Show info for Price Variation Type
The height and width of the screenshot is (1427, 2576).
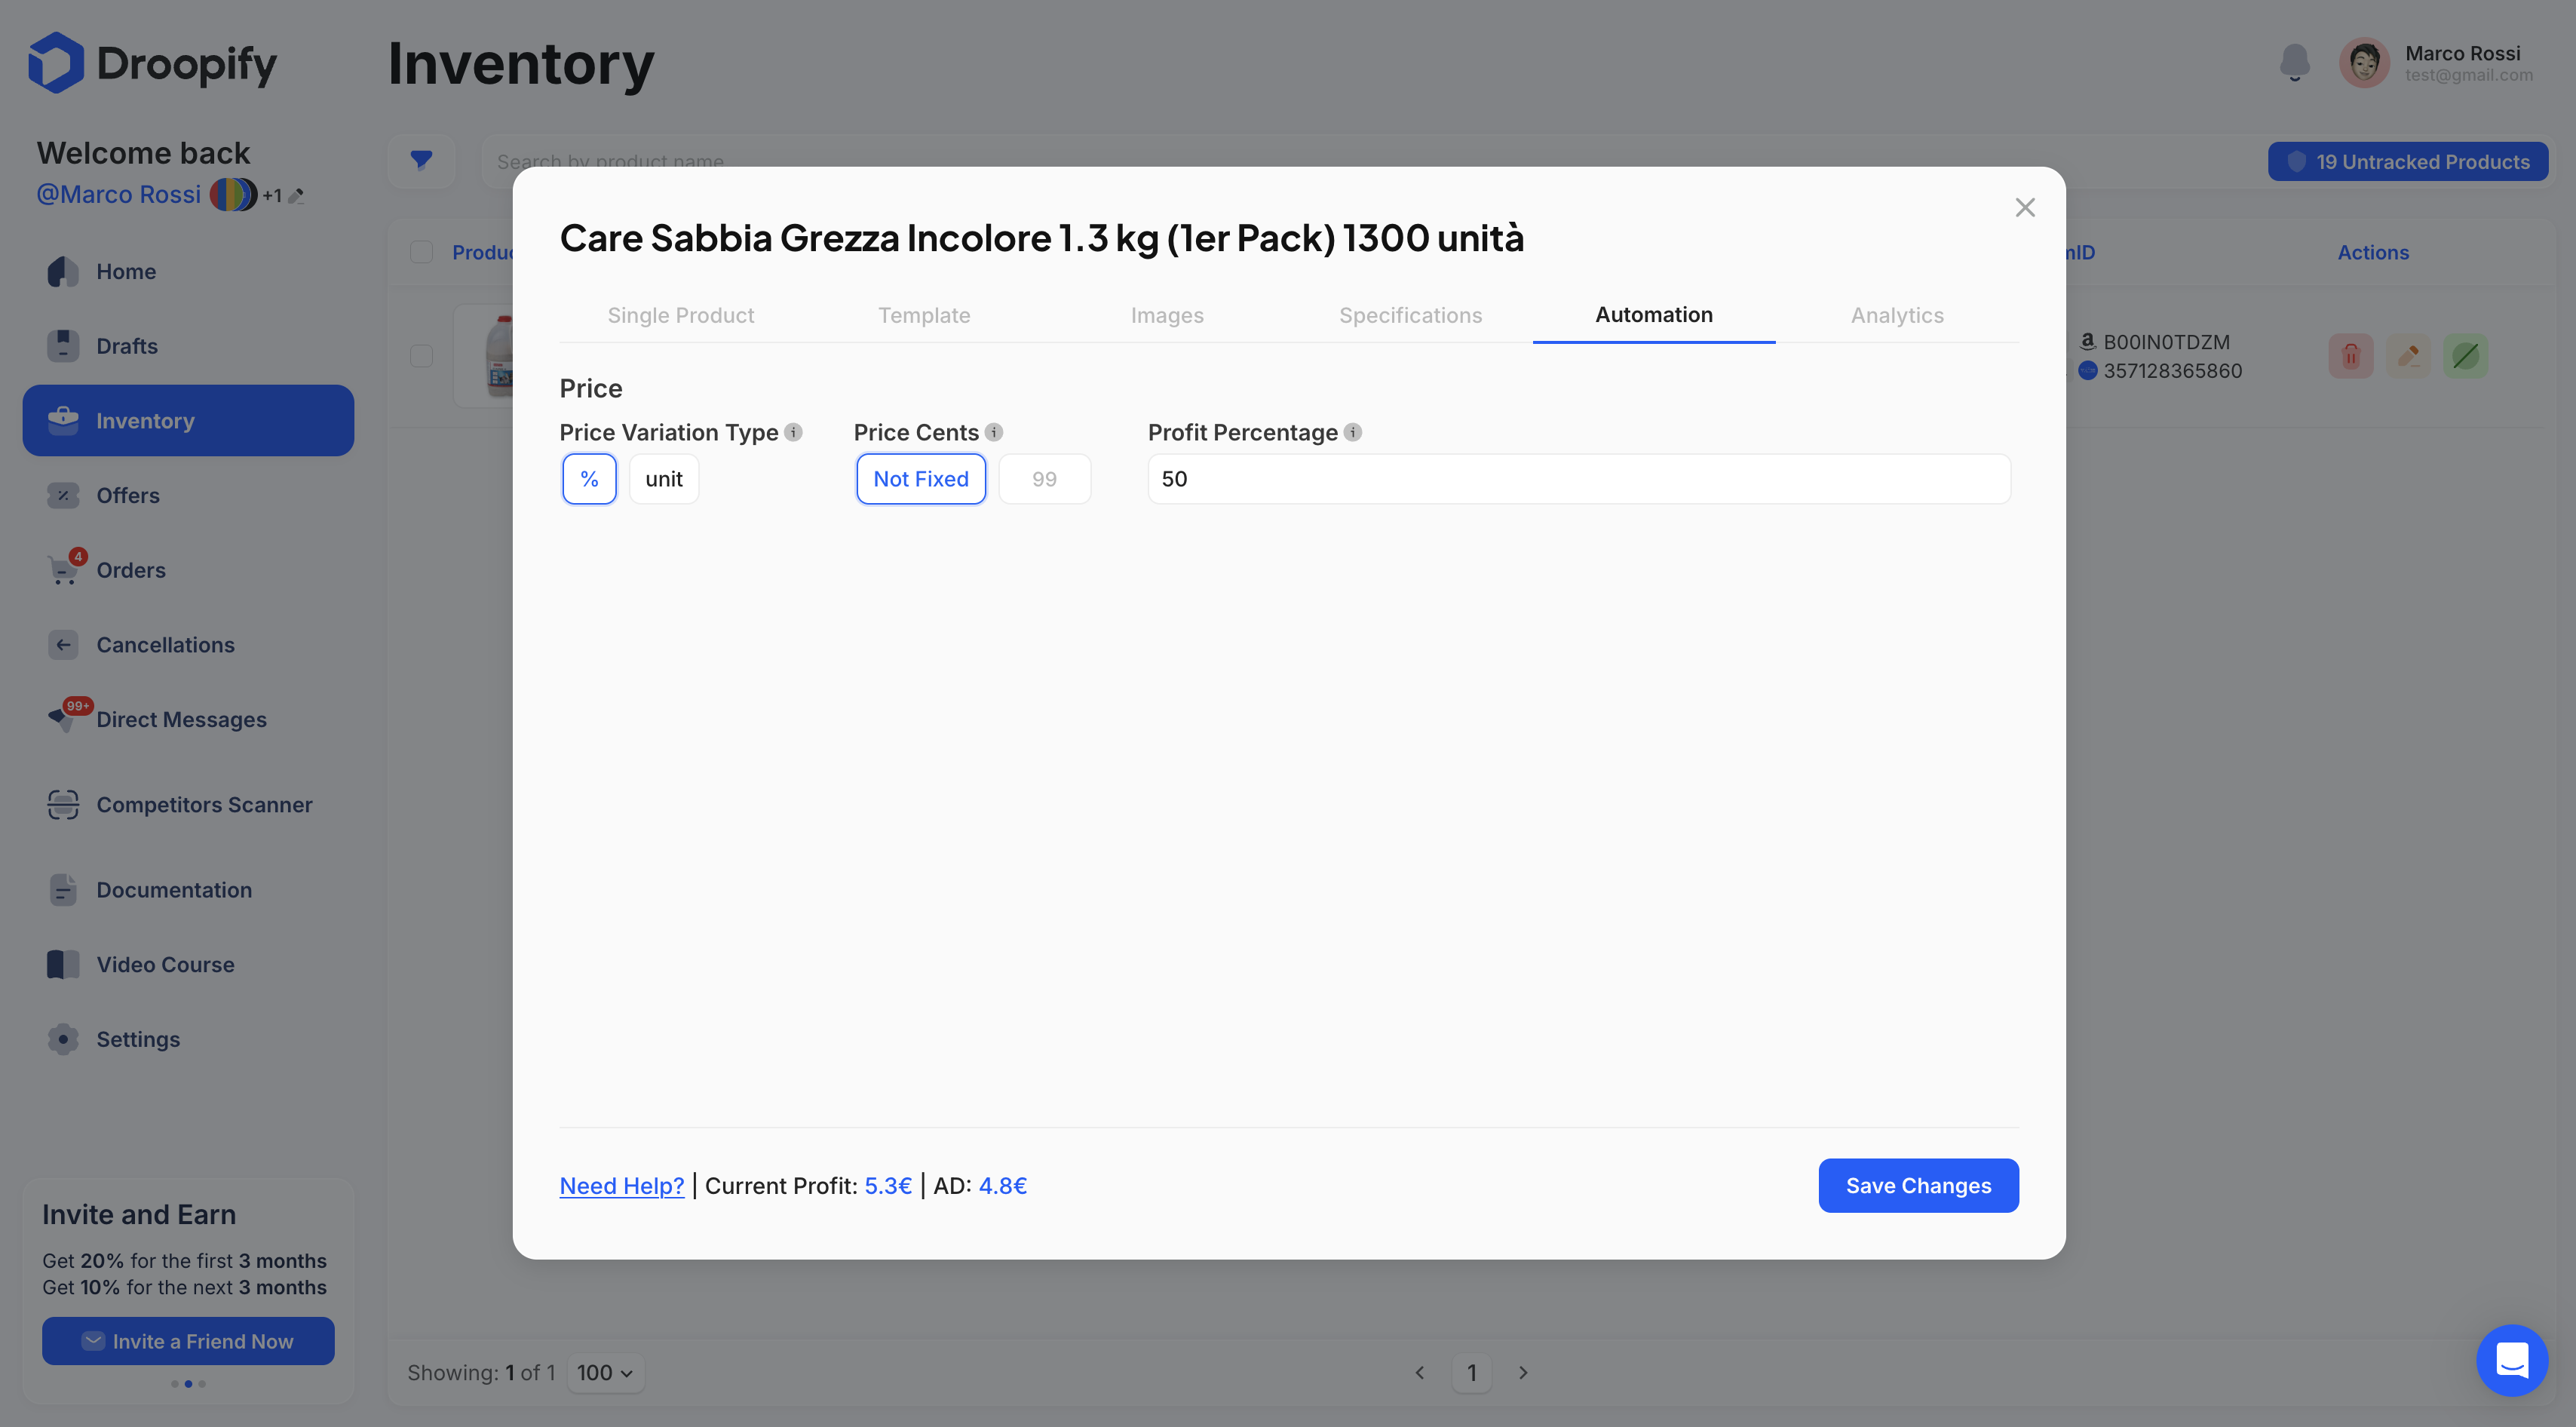tap(793, 432)
